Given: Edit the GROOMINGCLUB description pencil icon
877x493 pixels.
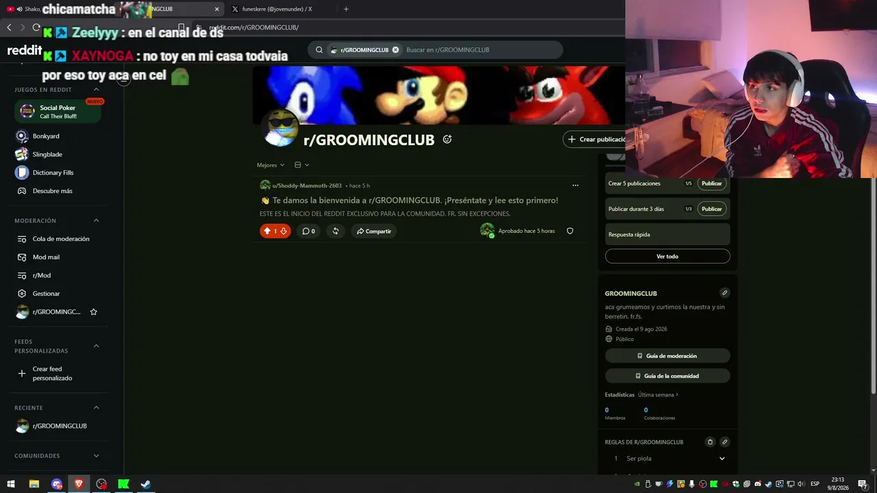Looking at the screenshot, I should pos(725,293).
